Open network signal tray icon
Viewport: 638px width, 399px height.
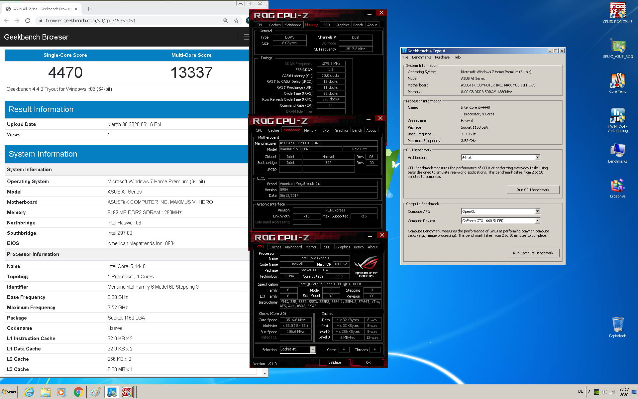pyautogui.click(x=612, y=392)
